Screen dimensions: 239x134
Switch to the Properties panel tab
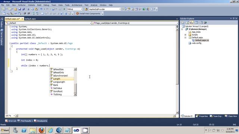pyautogui.click(x=202, y=116)
